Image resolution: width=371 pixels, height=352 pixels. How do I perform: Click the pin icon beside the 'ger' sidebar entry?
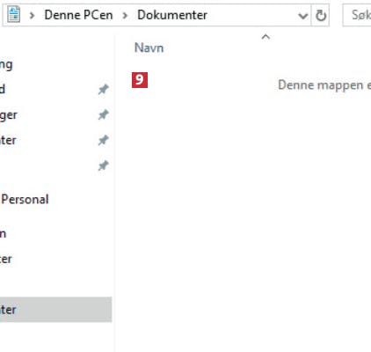tap(104, 114)
